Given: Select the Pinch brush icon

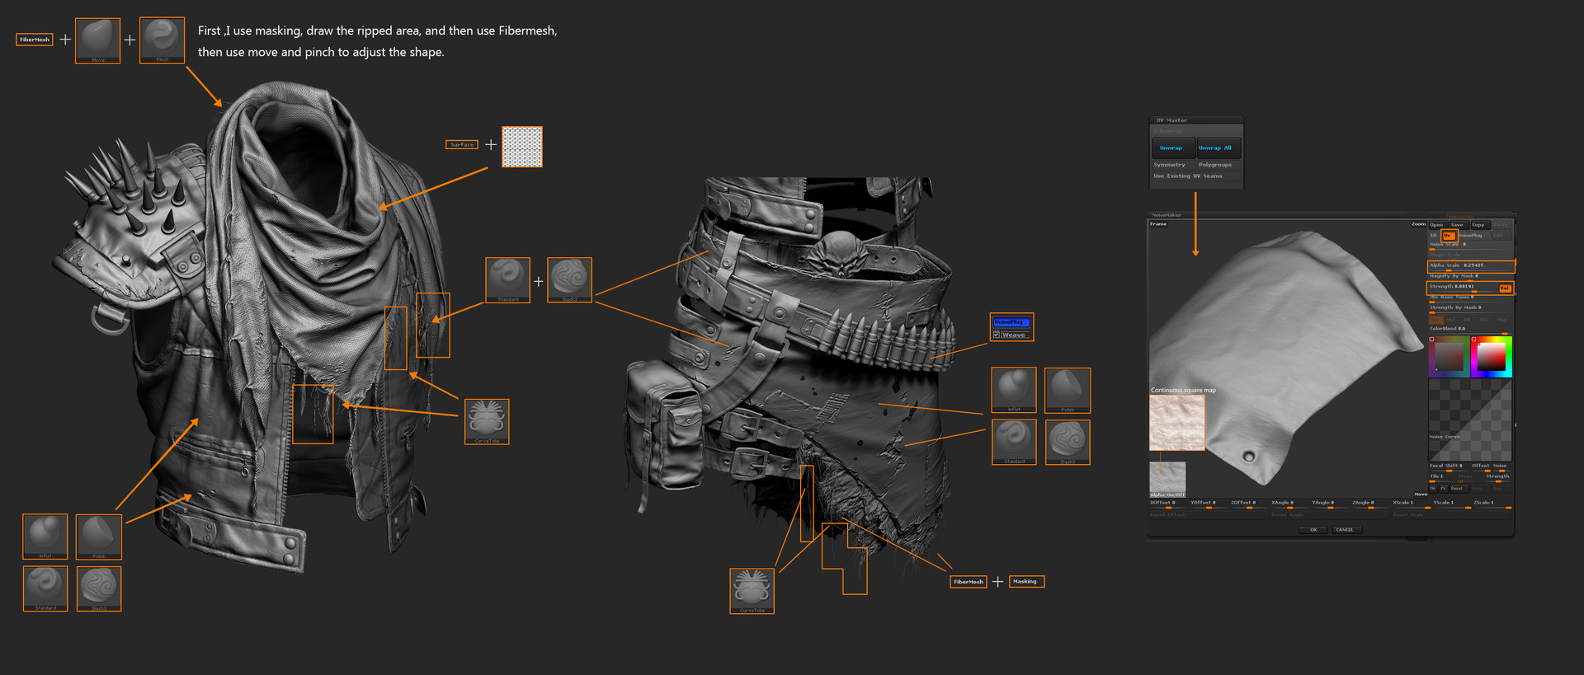Looking at the screenshot, I should point(162,40).
